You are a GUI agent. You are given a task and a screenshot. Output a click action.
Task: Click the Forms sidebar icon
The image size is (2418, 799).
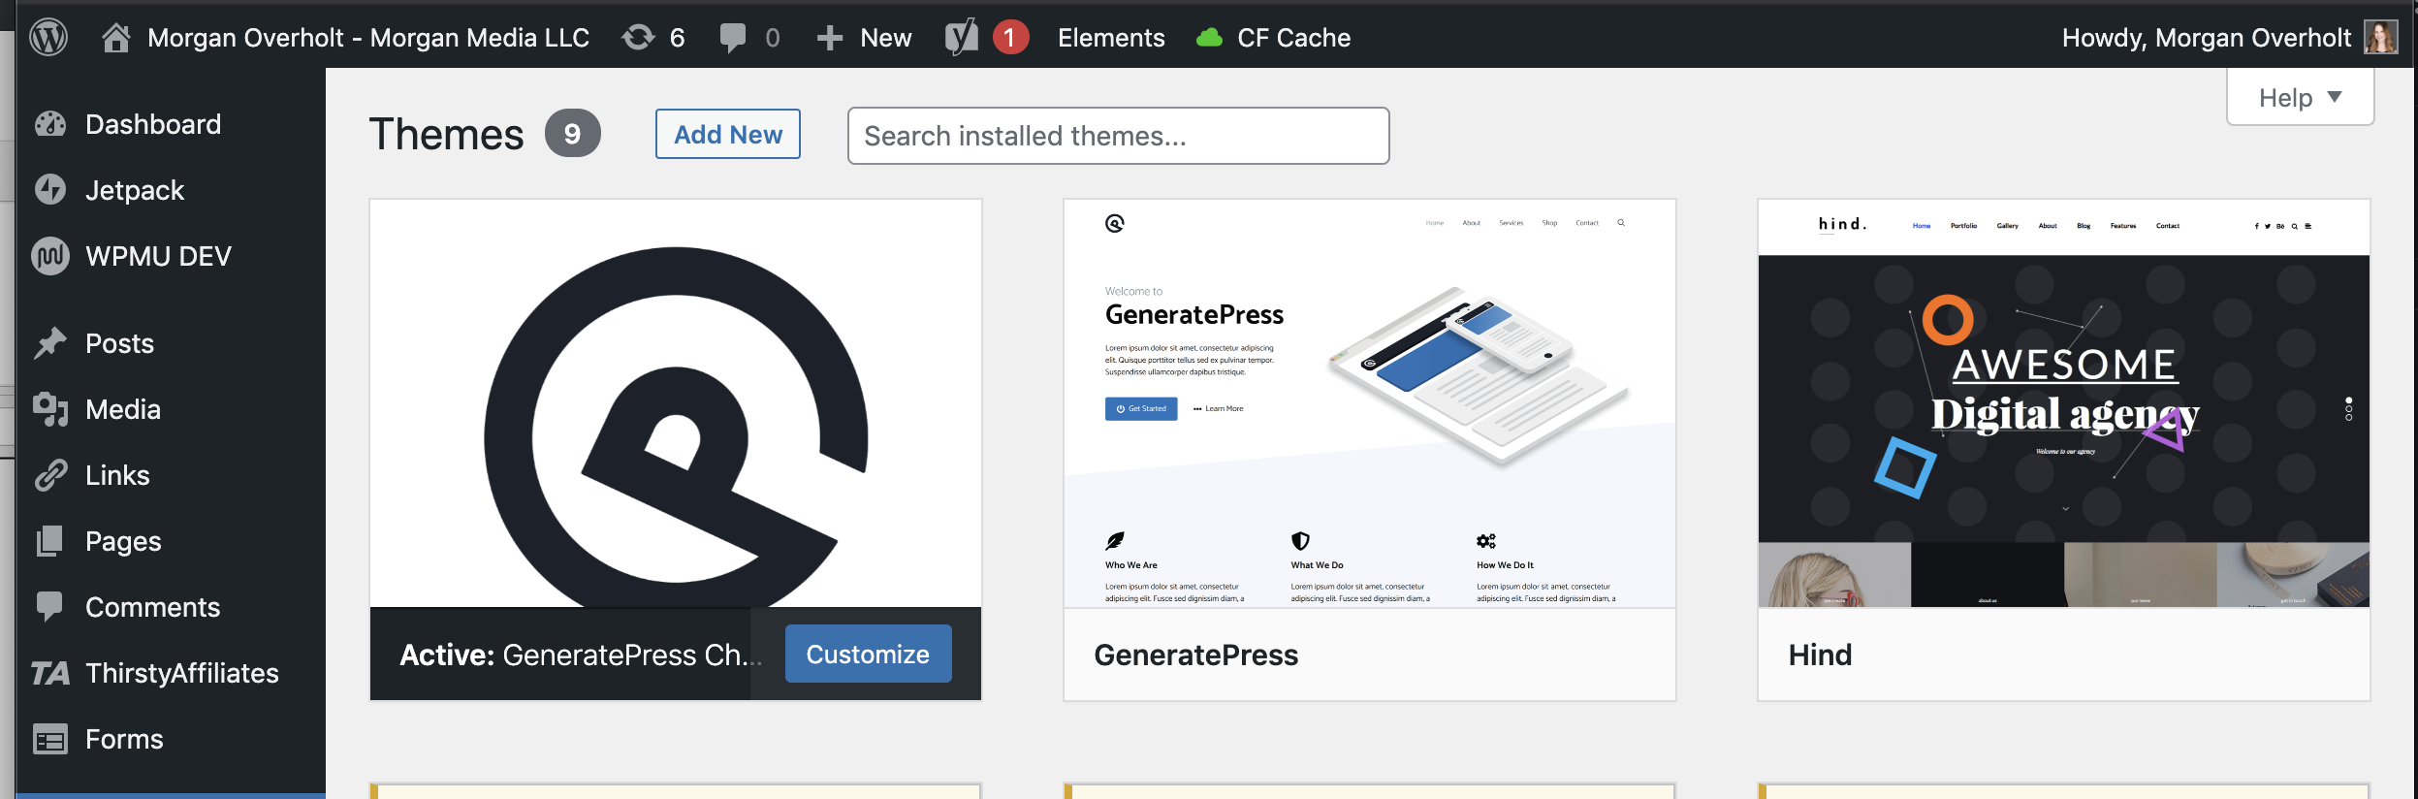50,740
